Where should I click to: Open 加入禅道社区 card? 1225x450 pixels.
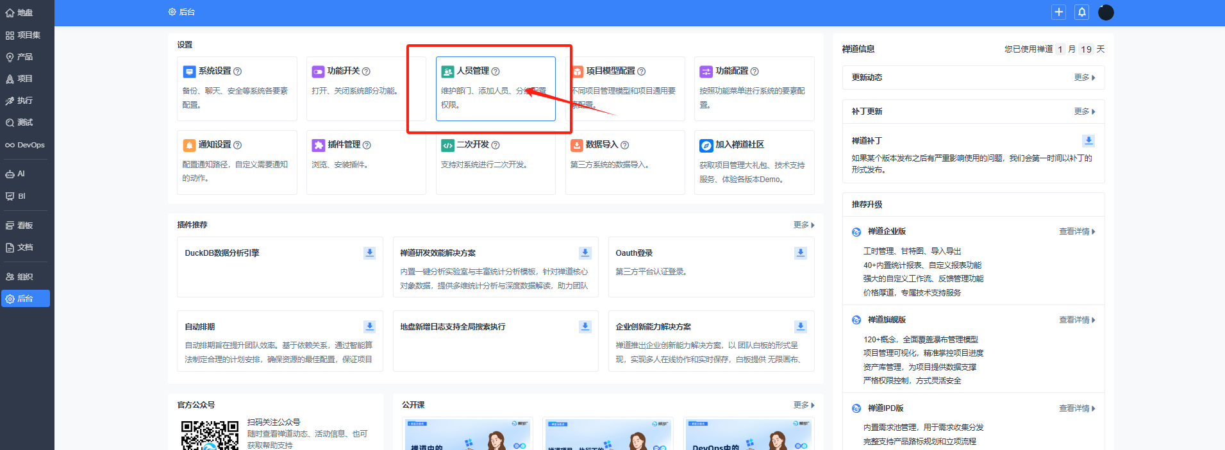[x=754, y=162]
